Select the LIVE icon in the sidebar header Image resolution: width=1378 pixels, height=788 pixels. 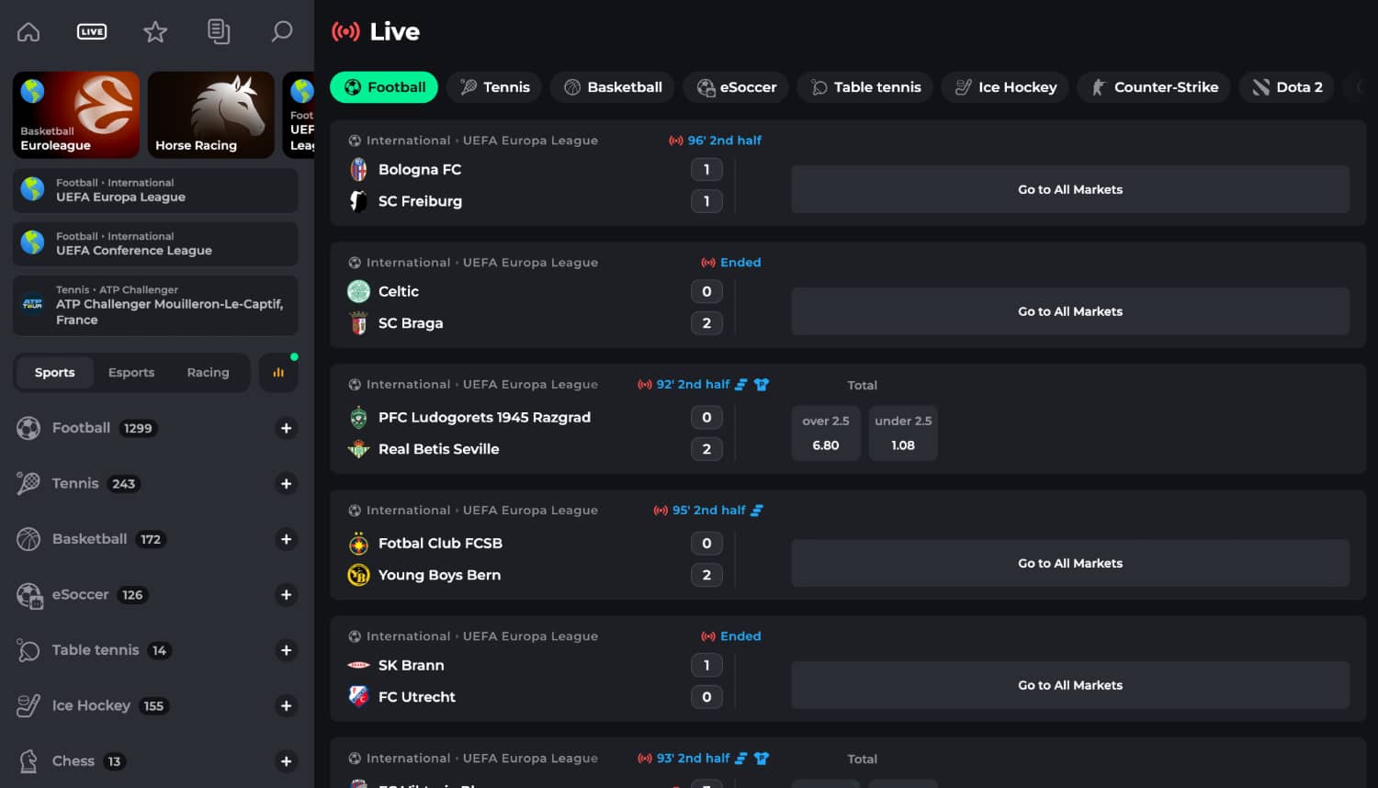click(x=91, y=30)
